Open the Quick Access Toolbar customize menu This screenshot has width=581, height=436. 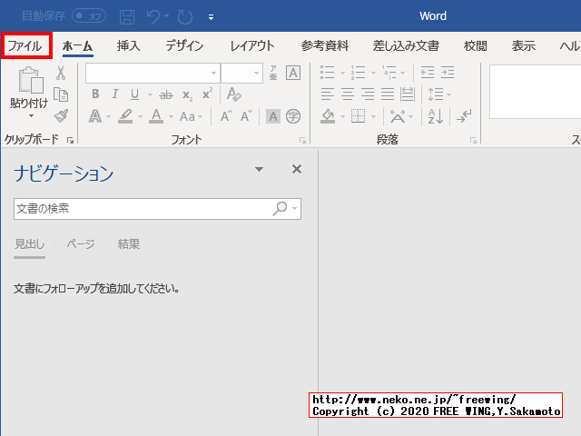click(x=211, y=16)
